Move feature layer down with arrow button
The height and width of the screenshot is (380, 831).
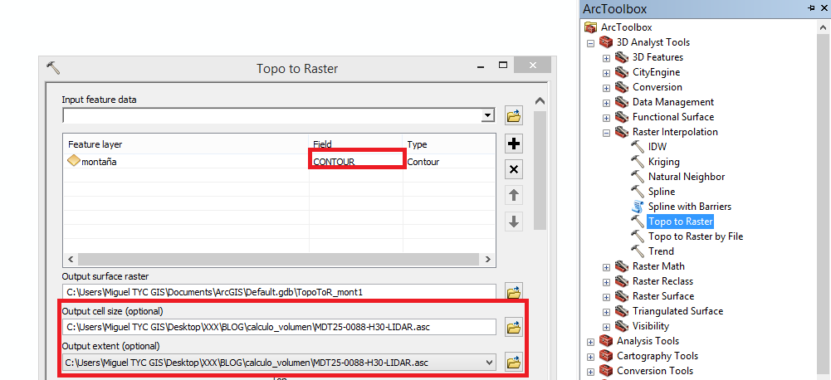click(x=514, y=222)
